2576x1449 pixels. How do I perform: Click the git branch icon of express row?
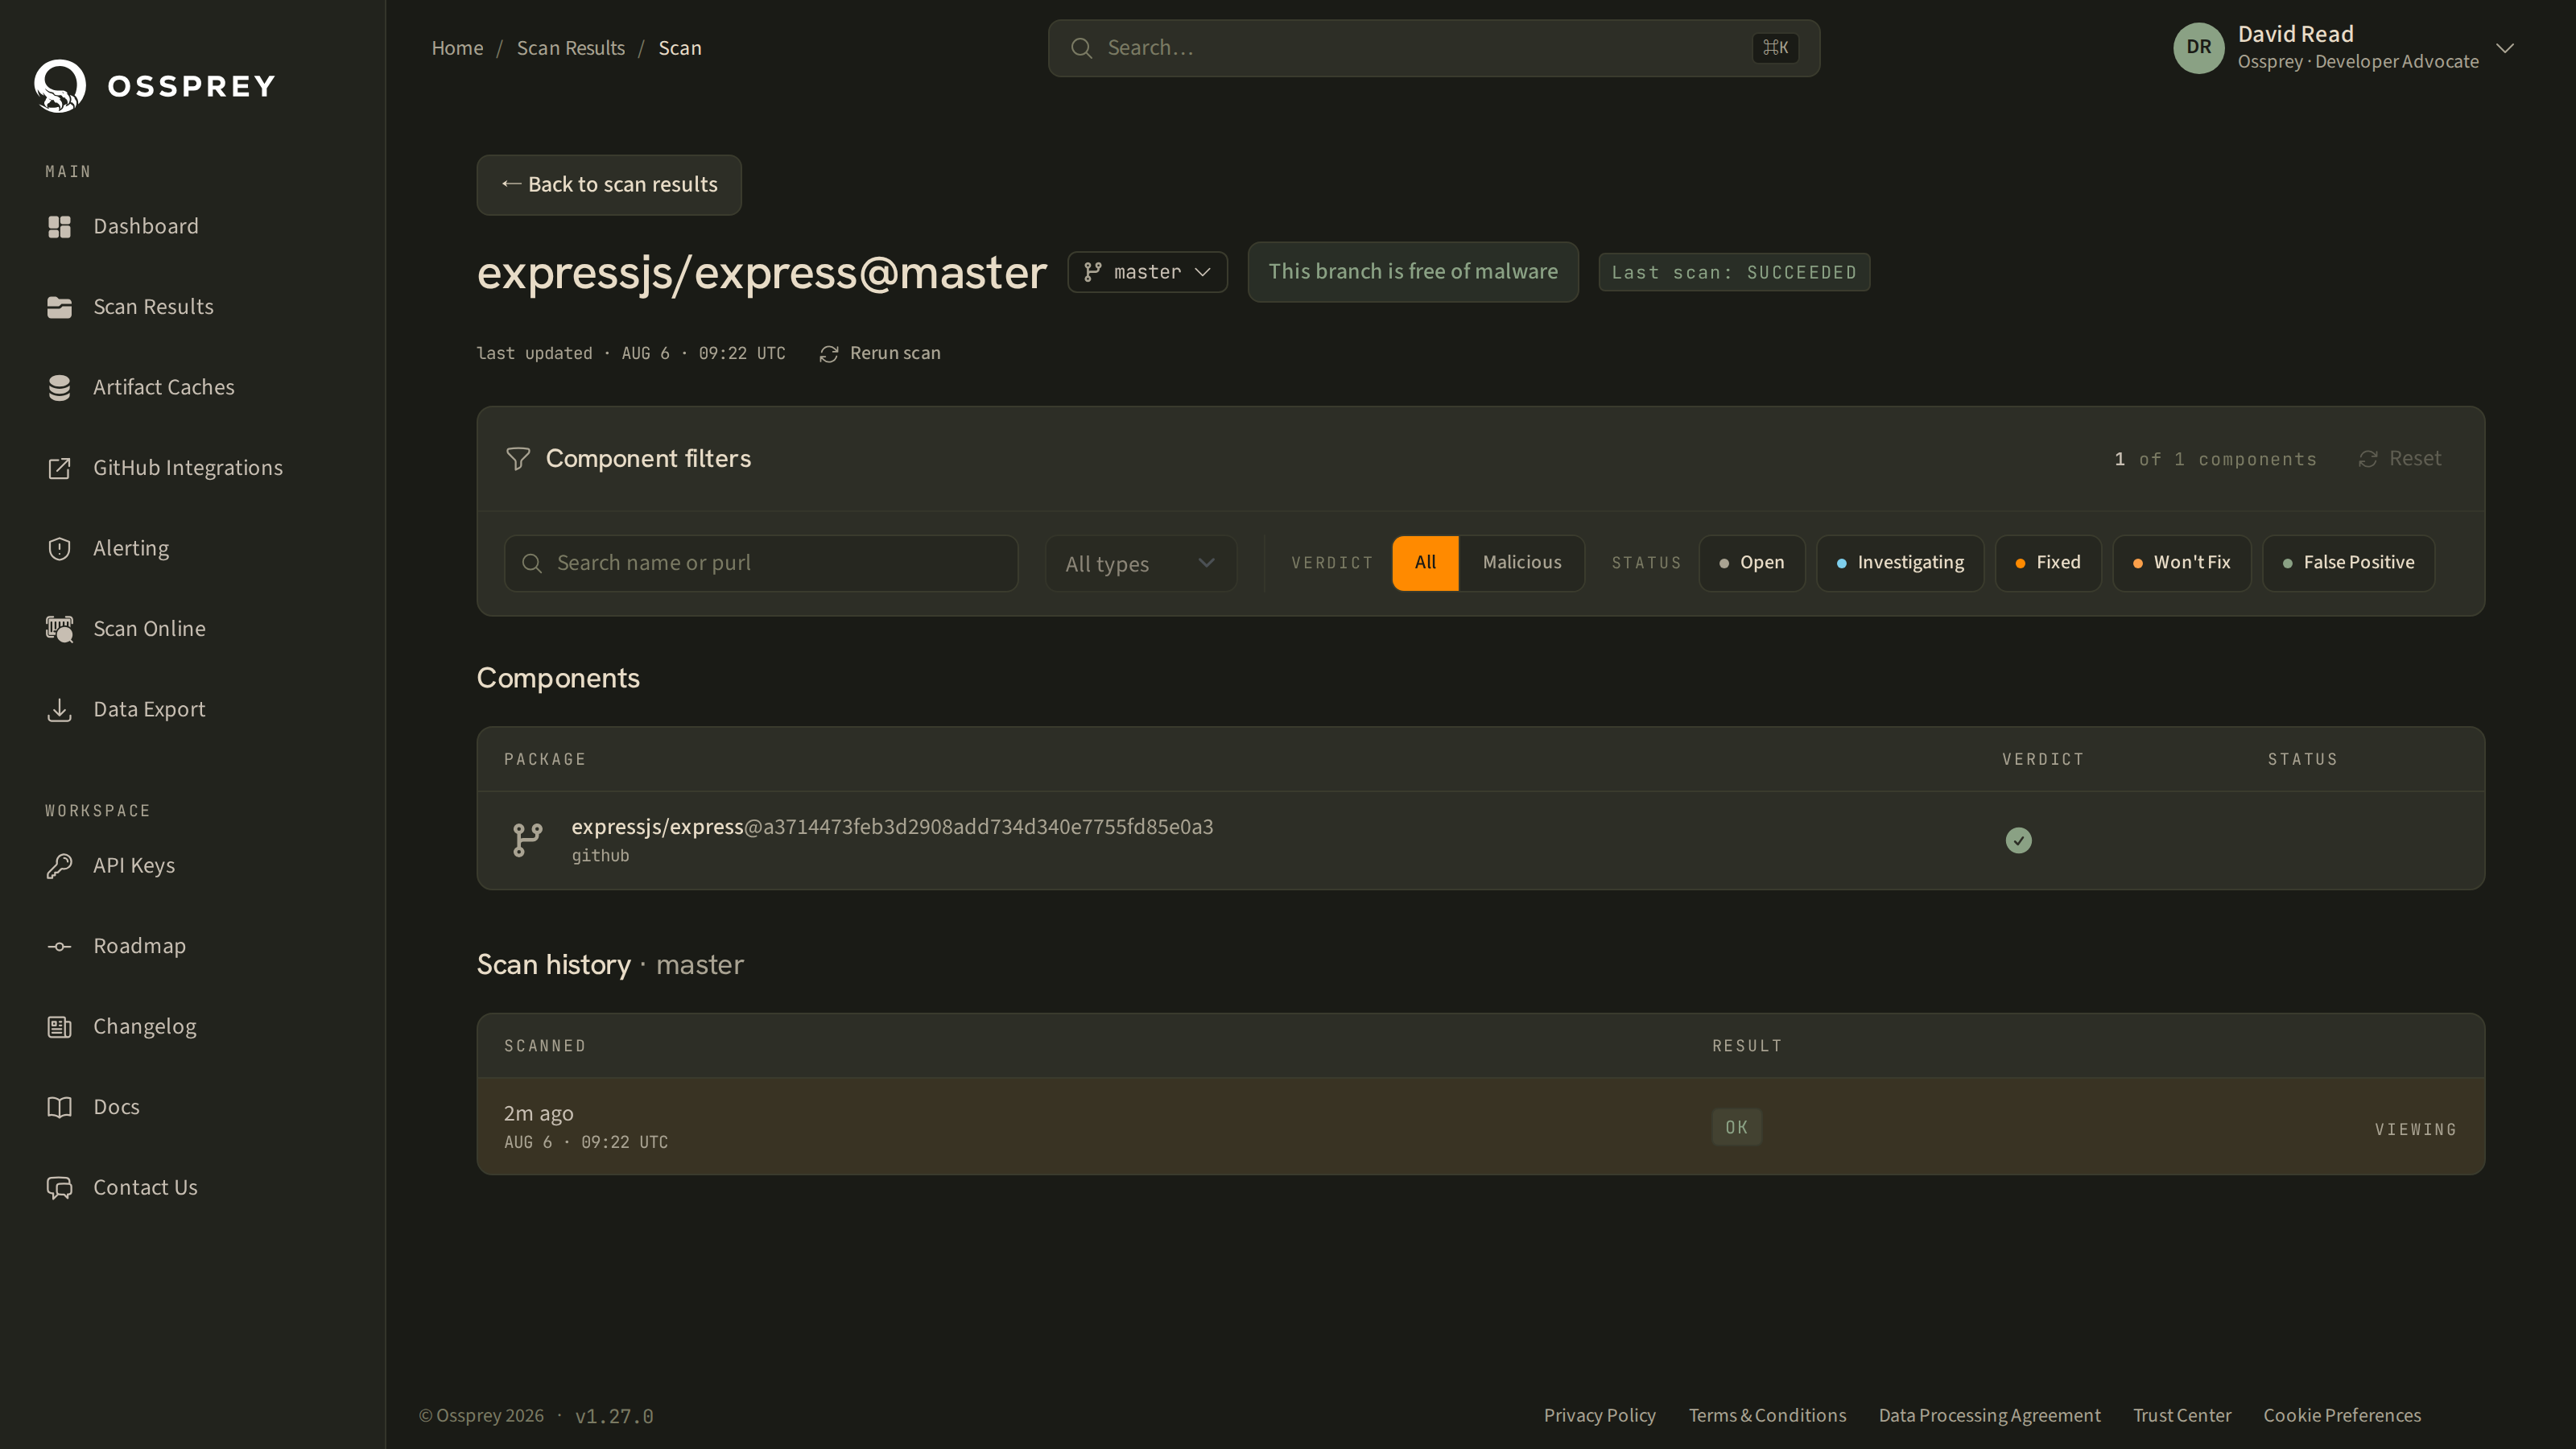tap(527, 840)
